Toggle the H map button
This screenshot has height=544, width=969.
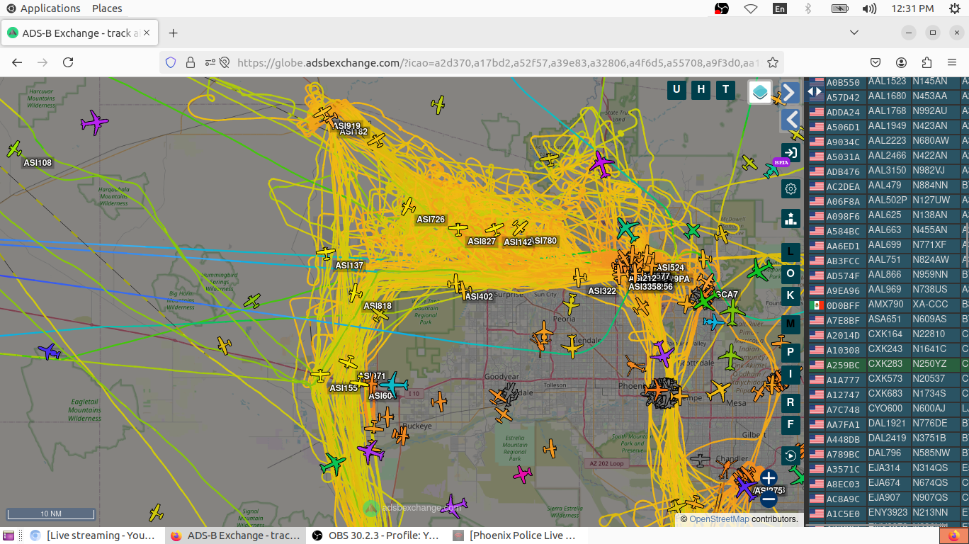tap(701, 89)
